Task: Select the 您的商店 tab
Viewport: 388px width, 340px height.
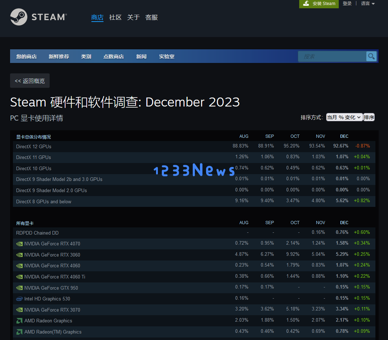Action: tap(27, 56)
